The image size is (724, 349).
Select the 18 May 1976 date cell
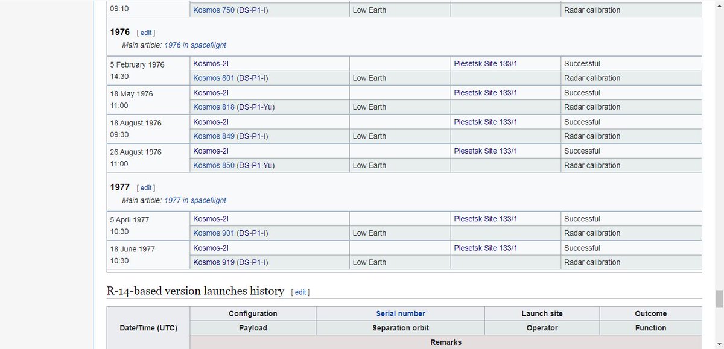click(148, 100)
